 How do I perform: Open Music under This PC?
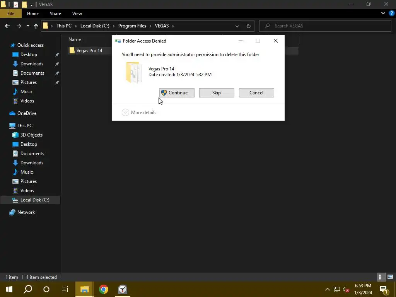click(27, 172)
